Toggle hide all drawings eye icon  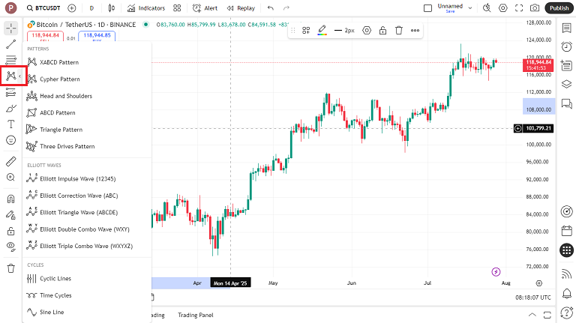pos(10,246)
